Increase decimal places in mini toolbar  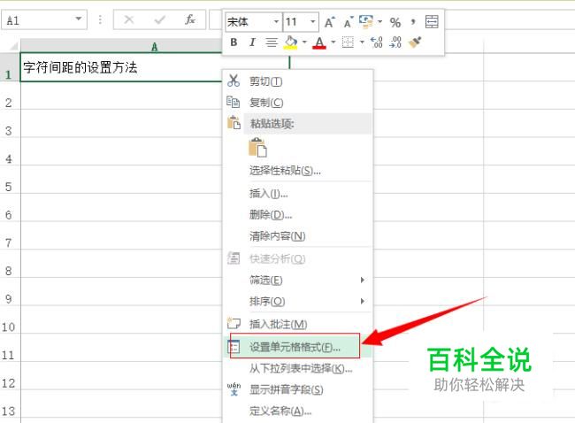[376, 42]
